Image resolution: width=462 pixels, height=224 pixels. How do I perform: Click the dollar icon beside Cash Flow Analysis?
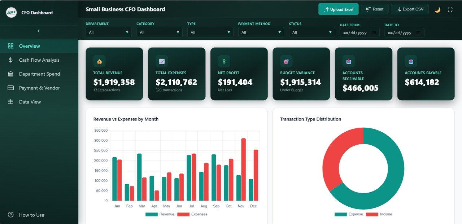10,60
